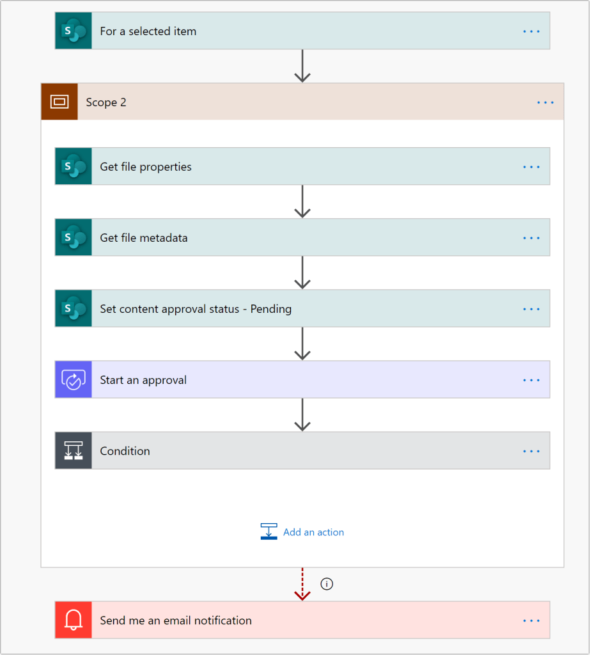Open ellipsis menu for 'Get file properties'
The height and width of the screenshot is (655, 590).
(x=531, y=166)
